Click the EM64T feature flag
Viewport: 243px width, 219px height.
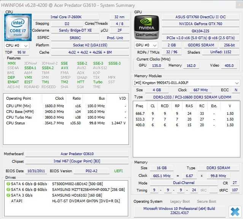tap(13, 82)
